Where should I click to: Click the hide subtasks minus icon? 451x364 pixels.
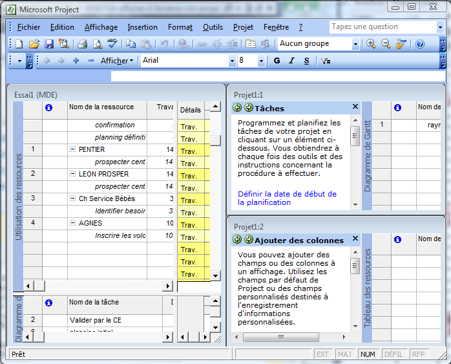[90, 60]
